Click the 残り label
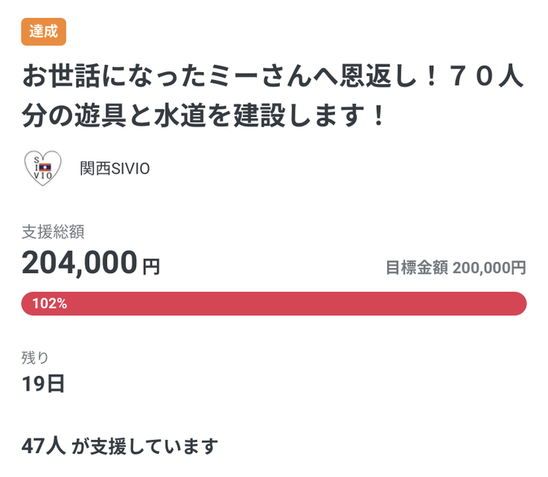Screen dimensions: 548x477 [x=36, y=357]
